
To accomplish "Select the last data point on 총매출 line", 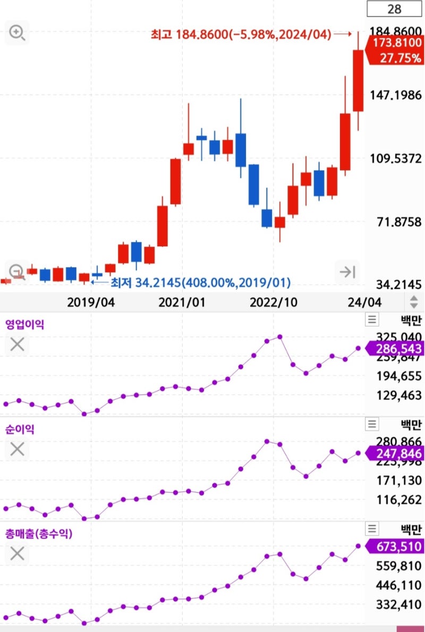I will click(x=358, y=546).
